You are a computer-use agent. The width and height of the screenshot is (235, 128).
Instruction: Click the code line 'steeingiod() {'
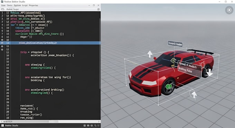pyautogui.click(x=42, y=93)
